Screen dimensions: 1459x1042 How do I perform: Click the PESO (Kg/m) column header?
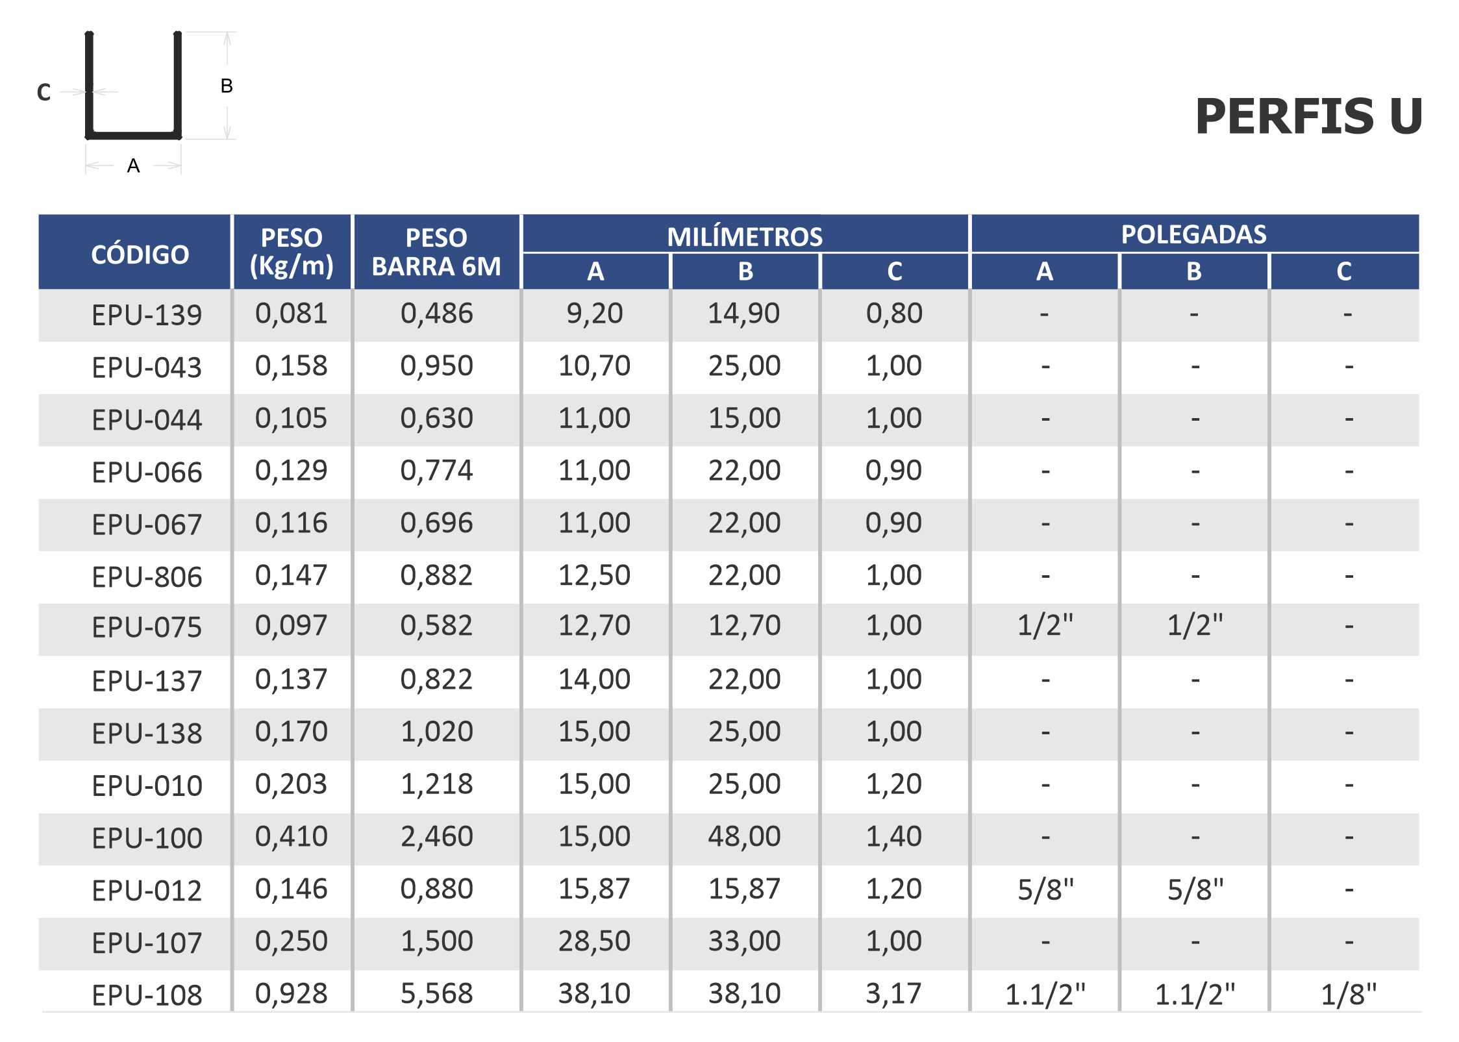292,252
